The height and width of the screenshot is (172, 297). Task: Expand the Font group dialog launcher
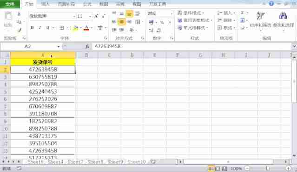(106, 38)
